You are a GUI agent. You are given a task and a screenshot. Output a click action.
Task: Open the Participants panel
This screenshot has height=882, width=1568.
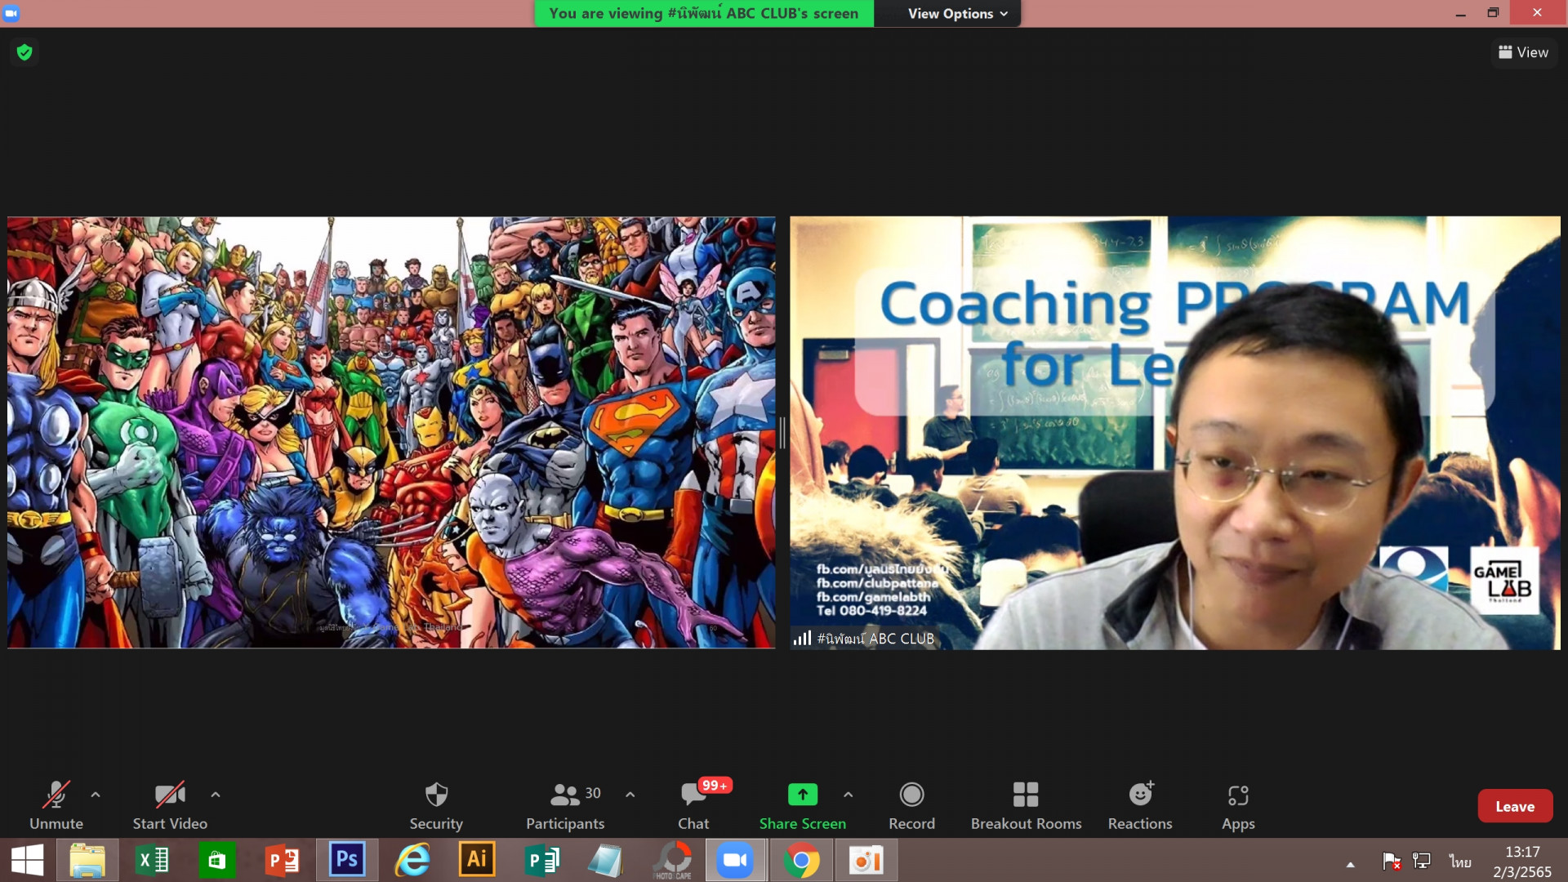pos(565,805)
